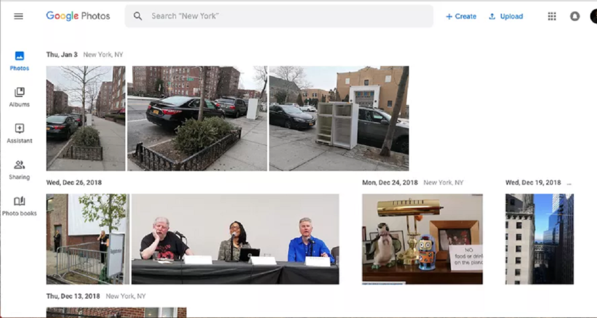Click the search magnifier icon
This screenshot has width=597, height=318.
[x=138, y=16]
